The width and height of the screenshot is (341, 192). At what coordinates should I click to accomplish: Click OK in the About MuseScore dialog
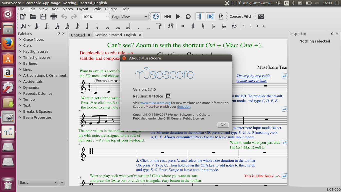pos(222,124)
